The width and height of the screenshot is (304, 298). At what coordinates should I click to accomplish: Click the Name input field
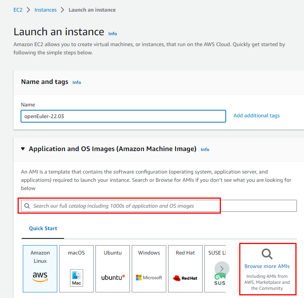123,116
